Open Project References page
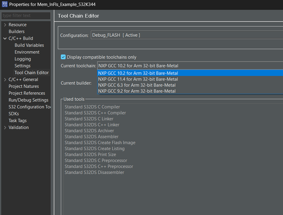This screenshot has width=283, height=215. point(27,93)
